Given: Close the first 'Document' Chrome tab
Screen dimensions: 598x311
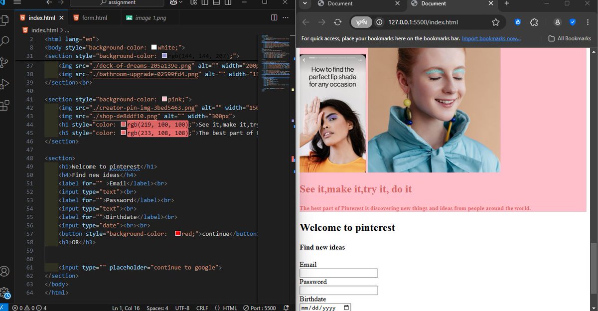Looking at the screenshot, I should coord(397,3).
